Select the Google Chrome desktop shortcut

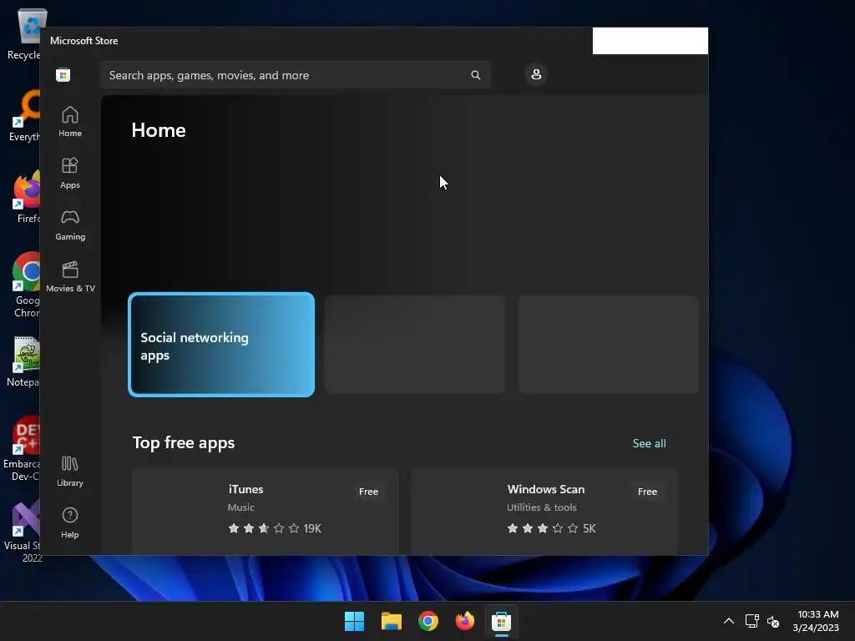(26, 285)
